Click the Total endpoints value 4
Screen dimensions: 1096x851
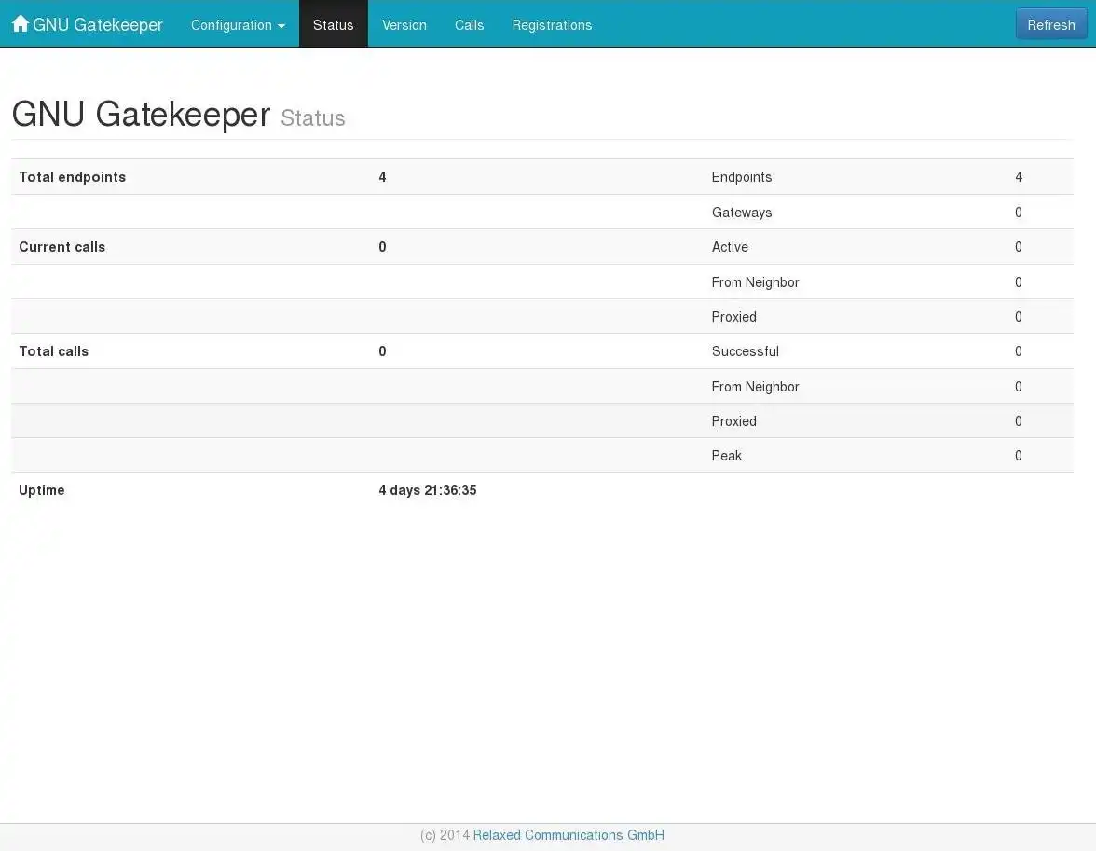pos(382,177)
